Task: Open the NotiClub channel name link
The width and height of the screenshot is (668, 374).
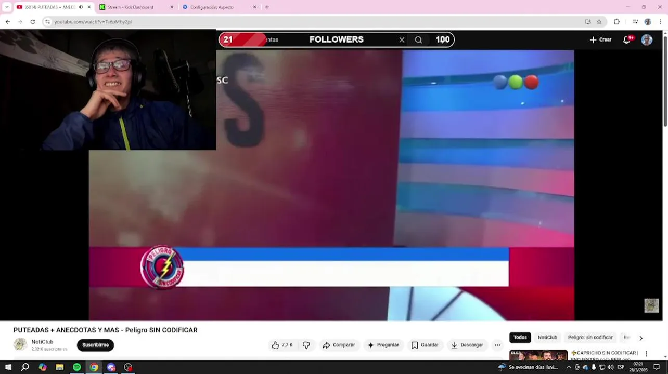Action: tap(42, 342)
